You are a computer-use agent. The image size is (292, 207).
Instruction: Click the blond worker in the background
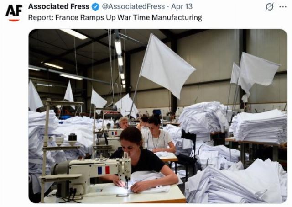pyautogui.click(x=124, y=123)
